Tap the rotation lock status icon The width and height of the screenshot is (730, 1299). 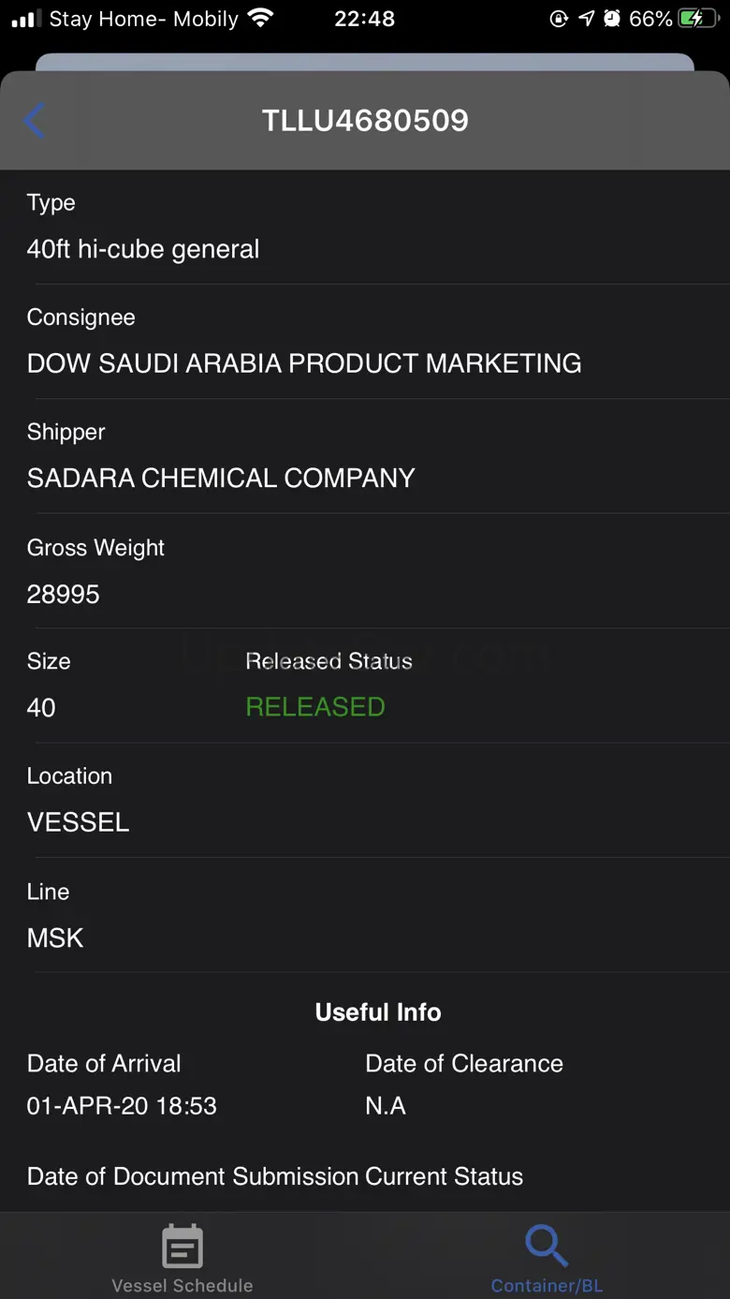coord(559,19)
